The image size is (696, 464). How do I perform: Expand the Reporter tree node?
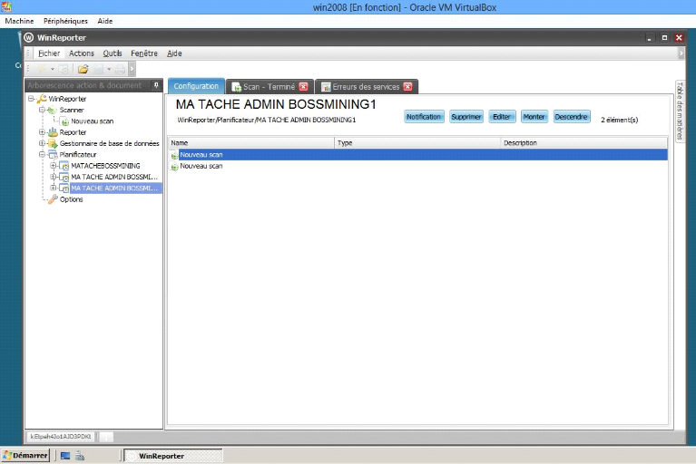[x=42, y=132]
